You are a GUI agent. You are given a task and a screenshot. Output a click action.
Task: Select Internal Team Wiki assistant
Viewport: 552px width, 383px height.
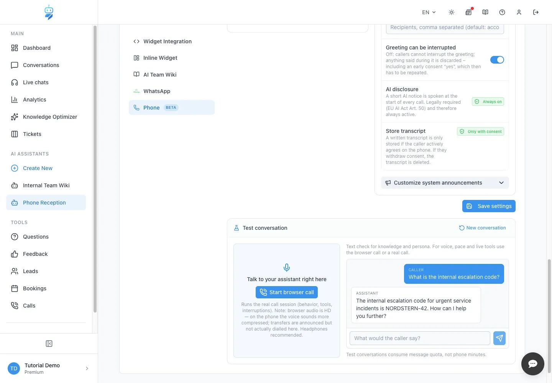coord(46,185)
